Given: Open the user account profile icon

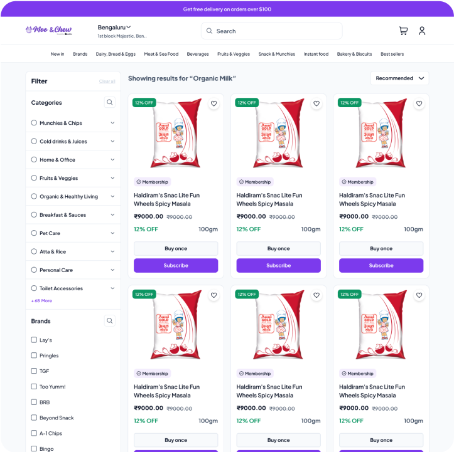Looking at the screenshot, I should [422, 31].
